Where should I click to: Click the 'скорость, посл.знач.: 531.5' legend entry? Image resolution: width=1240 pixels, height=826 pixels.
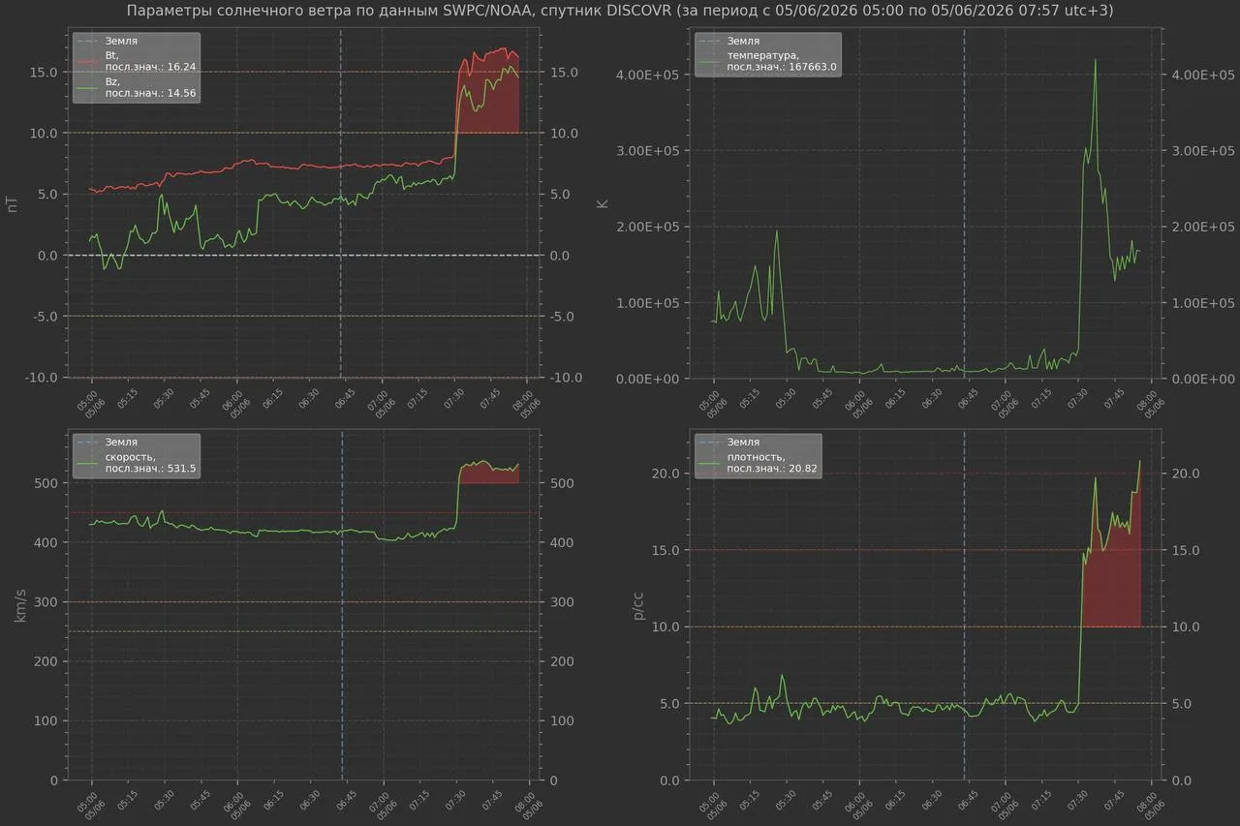click(x=150, y=461)
